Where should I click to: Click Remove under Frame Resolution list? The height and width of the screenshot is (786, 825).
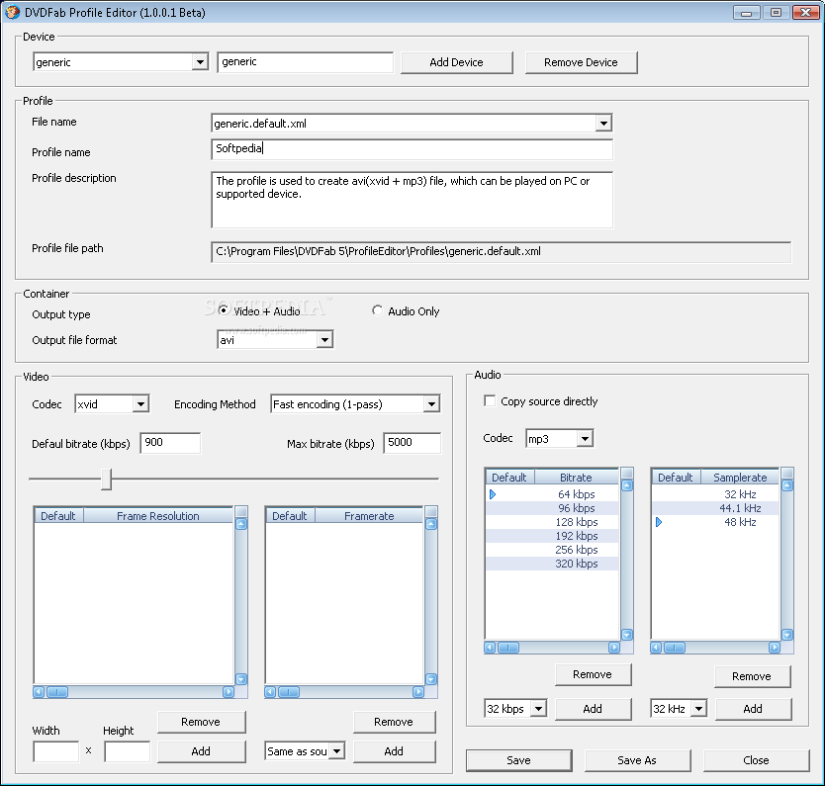click(201, 722)
